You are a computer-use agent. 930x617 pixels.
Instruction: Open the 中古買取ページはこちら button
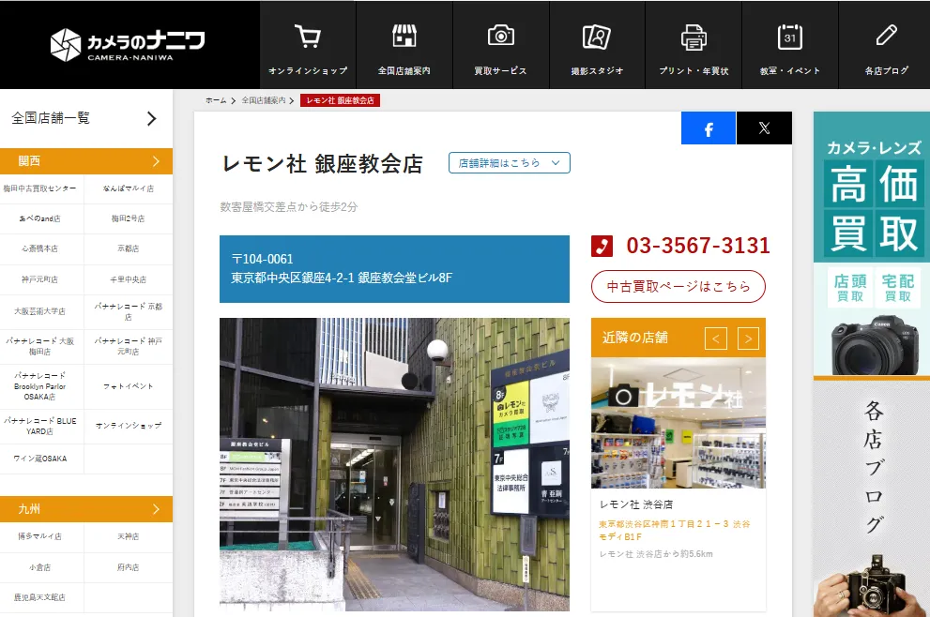tap(678, 287)
